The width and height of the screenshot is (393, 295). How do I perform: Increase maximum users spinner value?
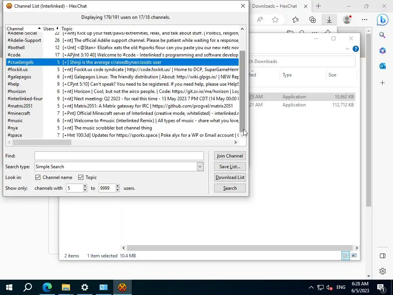[x=118, y=186]
